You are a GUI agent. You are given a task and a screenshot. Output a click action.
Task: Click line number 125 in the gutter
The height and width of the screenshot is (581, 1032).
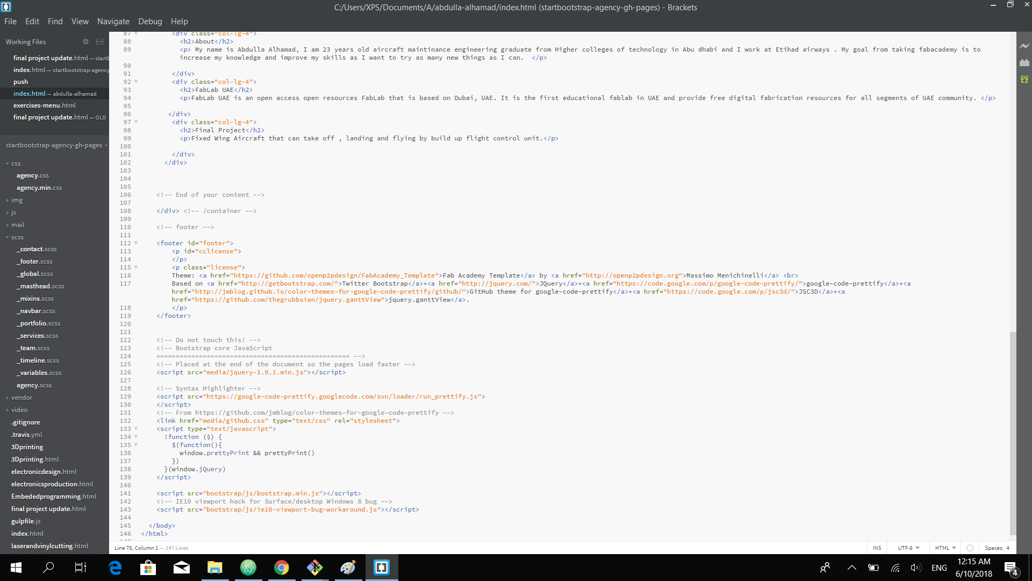125,364
